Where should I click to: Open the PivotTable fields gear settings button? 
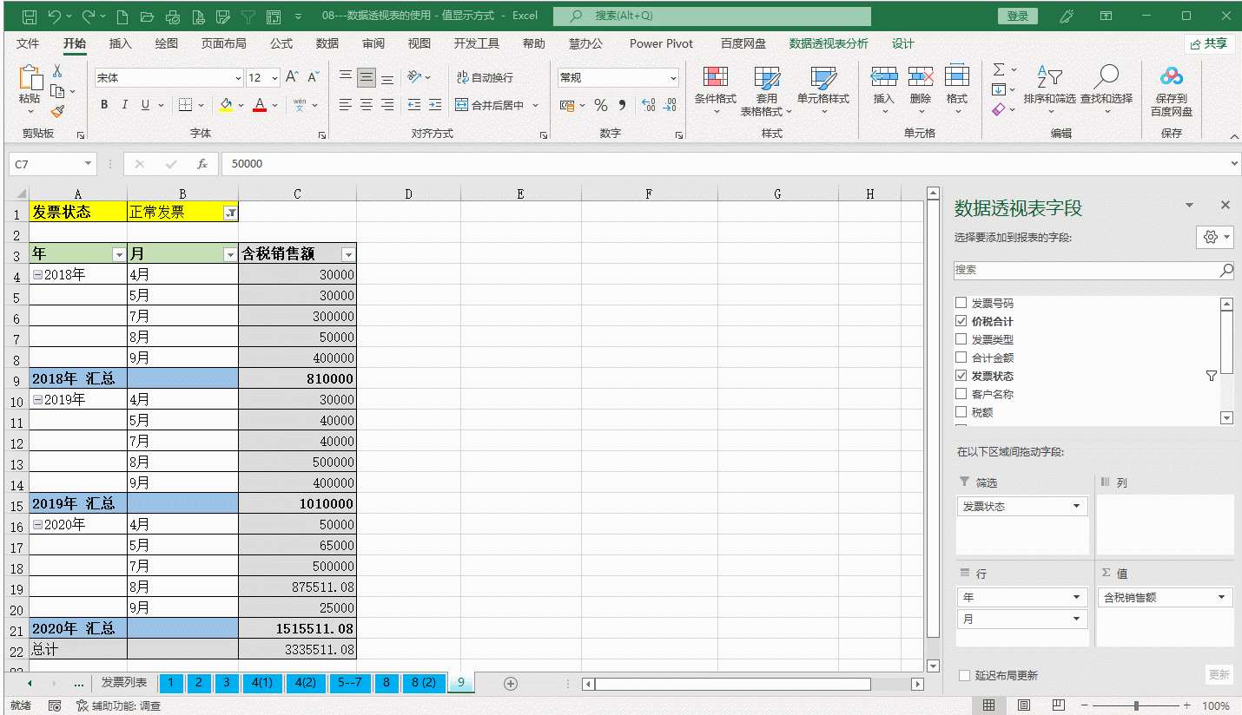1214,237
